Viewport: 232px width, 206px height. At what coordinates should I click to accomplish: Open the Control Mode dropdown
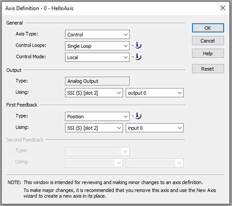[97, 57]
